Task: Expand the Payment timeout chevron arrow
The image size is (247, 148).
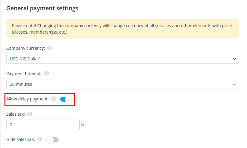Action: (234, 84)
